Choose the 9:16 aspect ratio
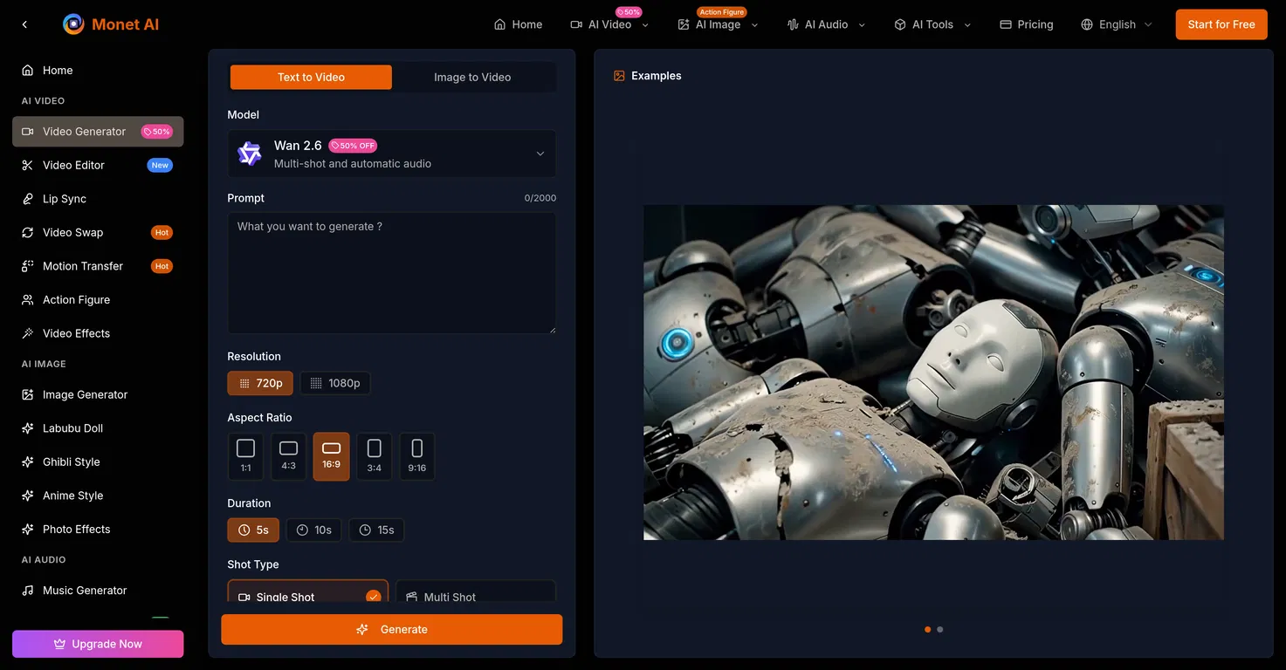Screen dimensions: 1286x670 [x=416, y=456]
